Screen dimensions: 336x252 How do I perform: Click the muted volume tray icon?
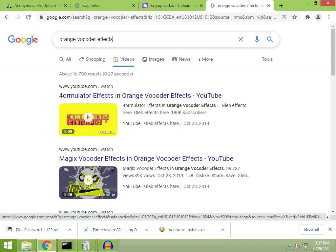[297, 246]
